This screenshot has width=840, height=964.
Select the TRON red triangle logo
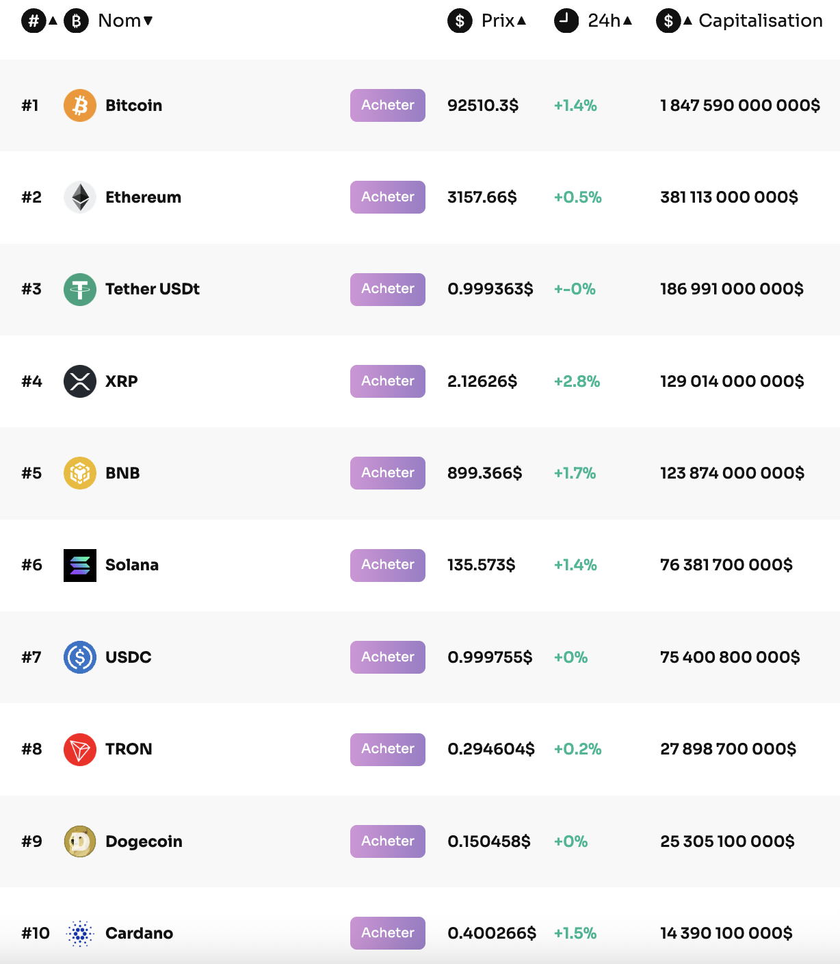click(80, 749)
